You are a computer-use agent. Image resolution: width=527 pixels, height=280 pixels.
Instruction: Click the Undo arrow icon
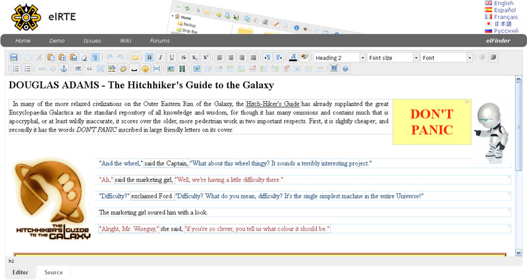click(x=109, y=57)
